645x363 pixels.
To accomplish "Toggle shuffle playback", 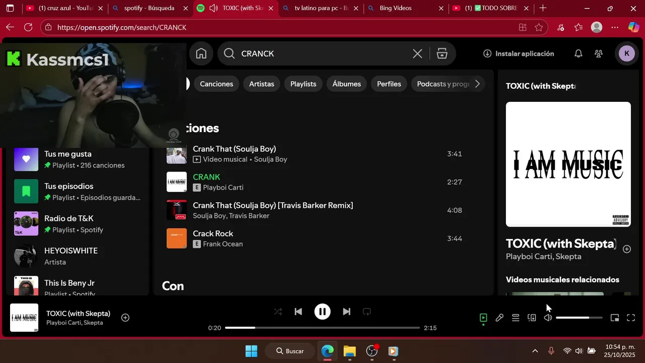I will pos(278,312).
